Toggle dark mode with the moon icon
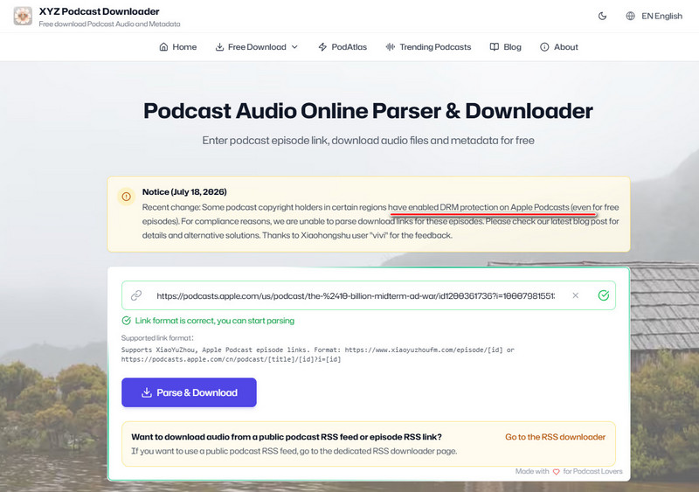699x492 pixels. pyautogui.click(x=602, y=16)
